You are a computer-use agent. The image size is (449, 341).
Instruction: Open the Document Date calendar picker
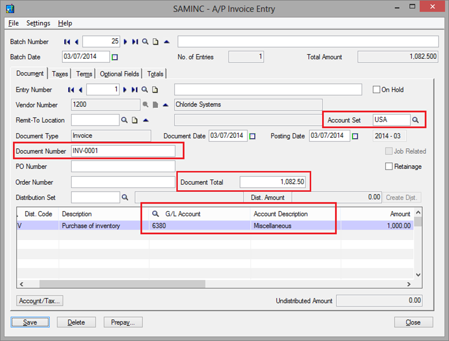252,136
